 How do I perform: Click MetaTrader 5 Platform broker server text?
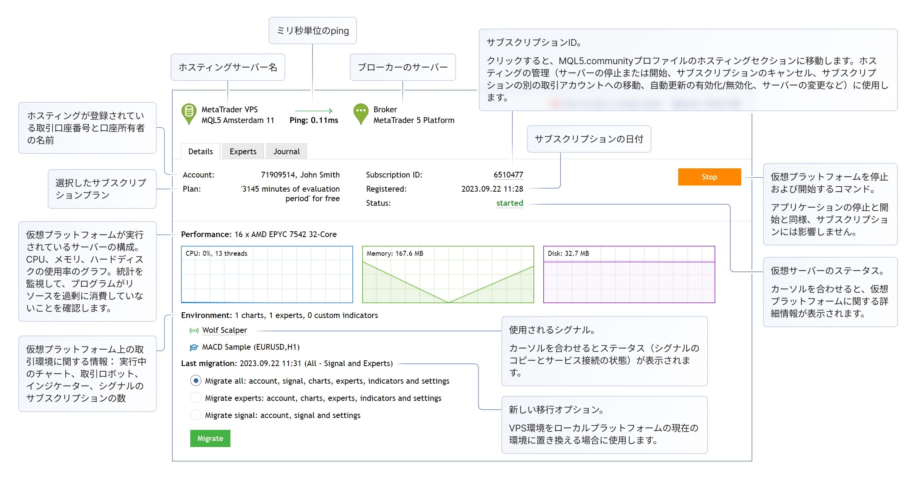point(414,120)
